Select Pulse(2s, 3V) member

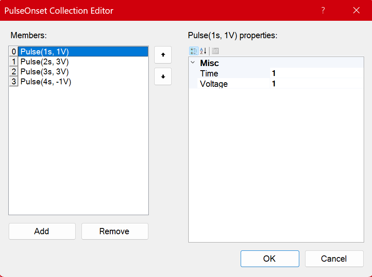(83, 61)
